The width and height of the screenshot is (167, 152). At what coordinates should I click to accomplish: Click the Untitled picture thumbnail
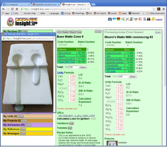[x=112, y=143]
